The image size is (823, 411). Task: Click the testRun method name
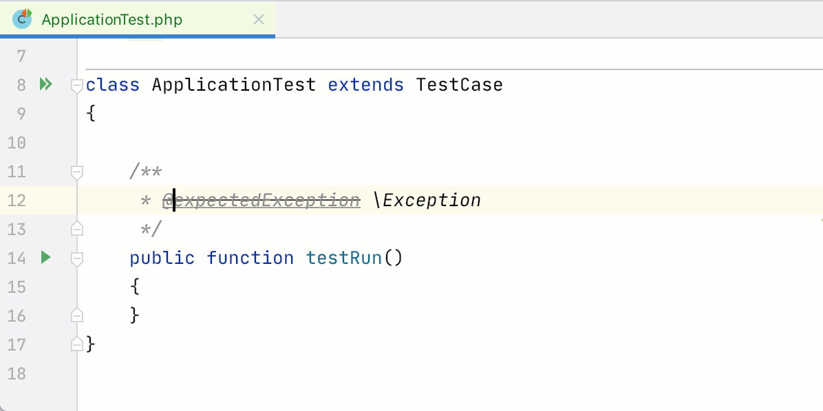[344, 258]
